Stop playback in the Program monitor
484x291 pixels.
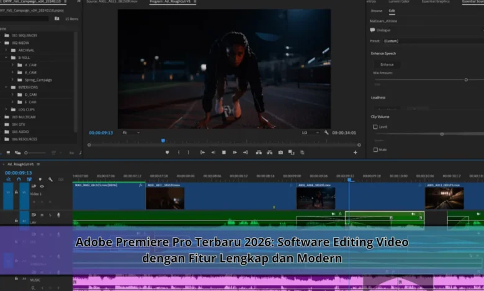[224, 152]
